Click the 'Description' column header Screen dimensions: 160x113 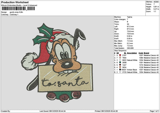132,53
